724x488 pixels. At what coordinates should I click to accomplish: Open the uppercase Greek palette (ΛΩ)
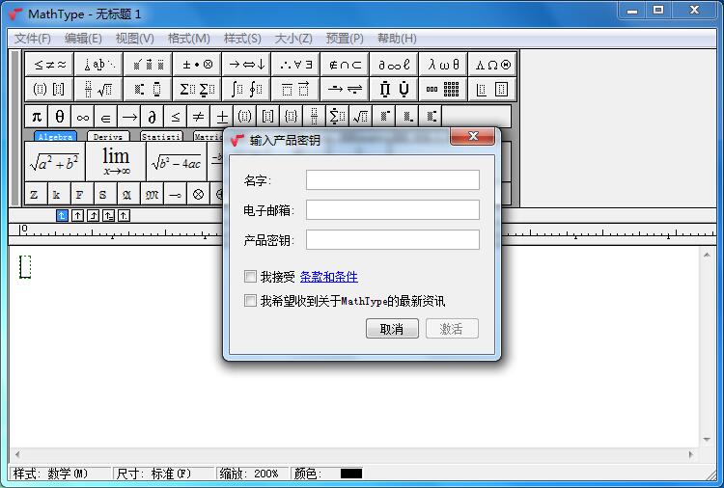point(492,65)
